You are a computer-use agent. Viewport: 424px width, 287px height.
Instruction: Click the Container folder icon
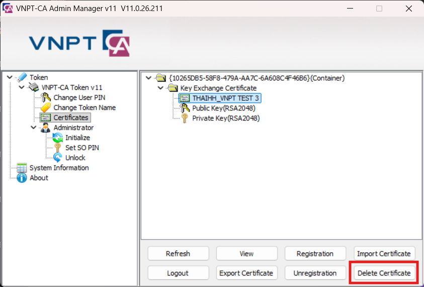[x=160, y=78]
